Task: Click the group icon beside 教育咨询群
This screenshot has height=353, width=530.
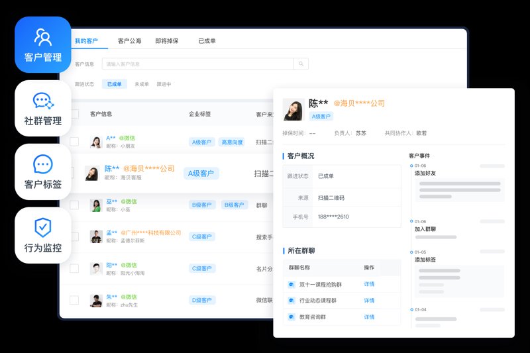Action: [x=291, y=317]
